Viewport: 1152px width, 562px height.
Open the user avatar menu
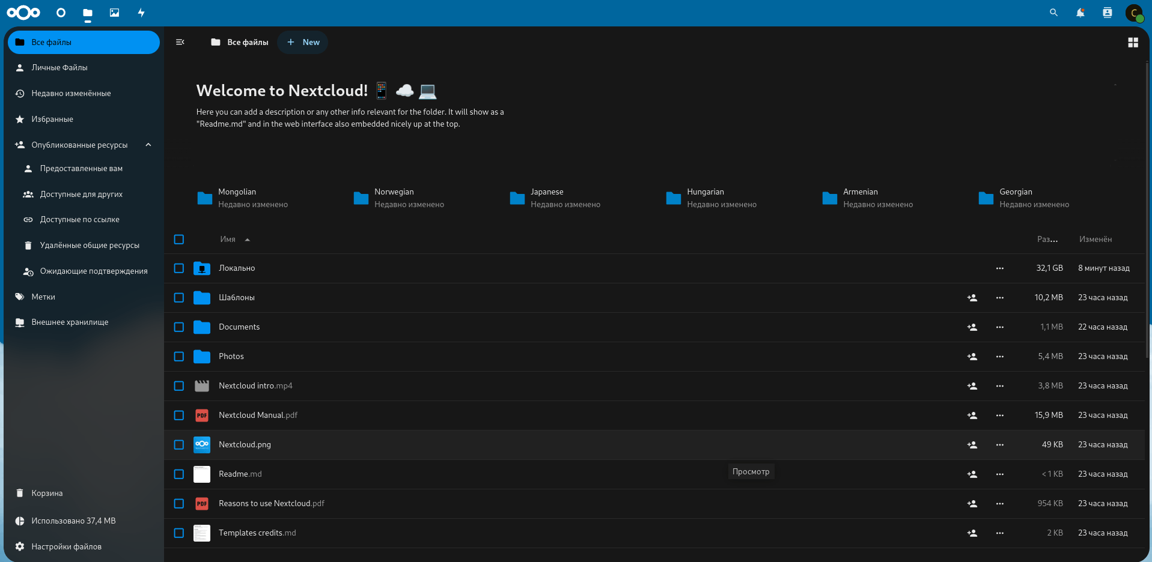click(1134, 13)
